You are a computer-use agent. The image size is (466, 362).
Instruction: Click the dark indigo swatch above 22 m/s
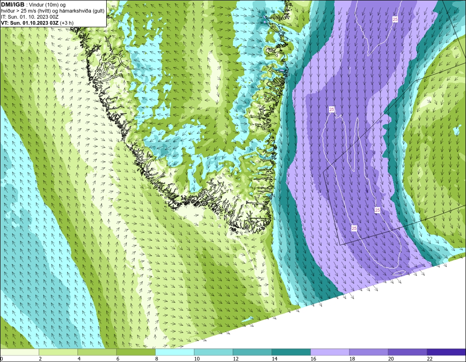[446, 352]
